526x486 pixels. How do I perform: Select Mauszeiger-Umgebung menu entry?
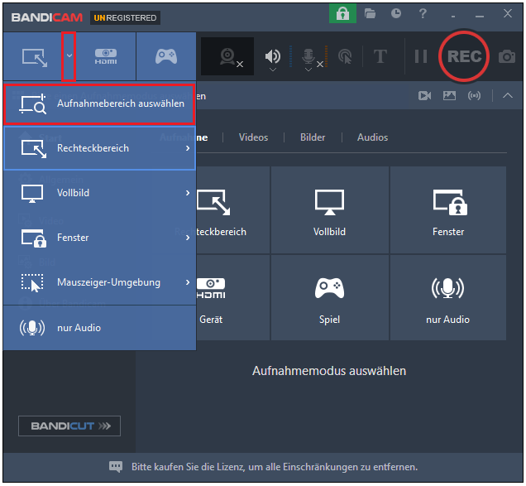click(x=99, y=282)
